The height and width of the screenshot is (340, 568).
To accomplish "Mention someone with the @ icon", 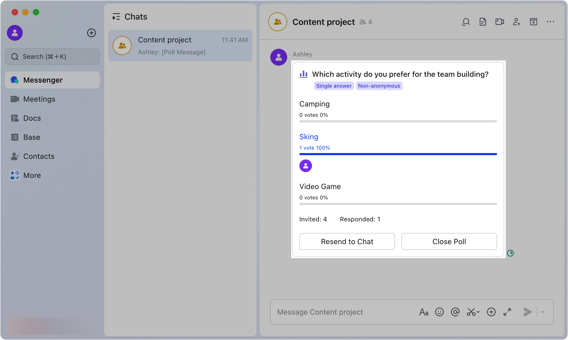I will point(455,312).
